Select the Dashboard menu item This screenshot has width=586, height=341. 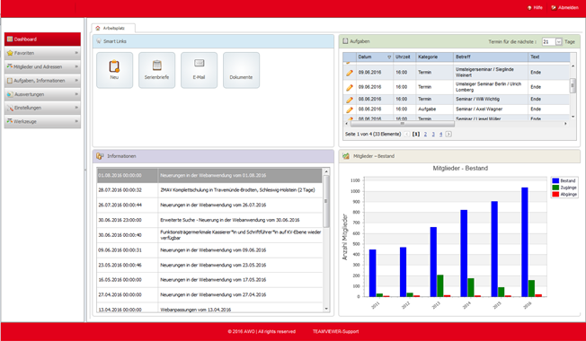click(x=42, y=39)
